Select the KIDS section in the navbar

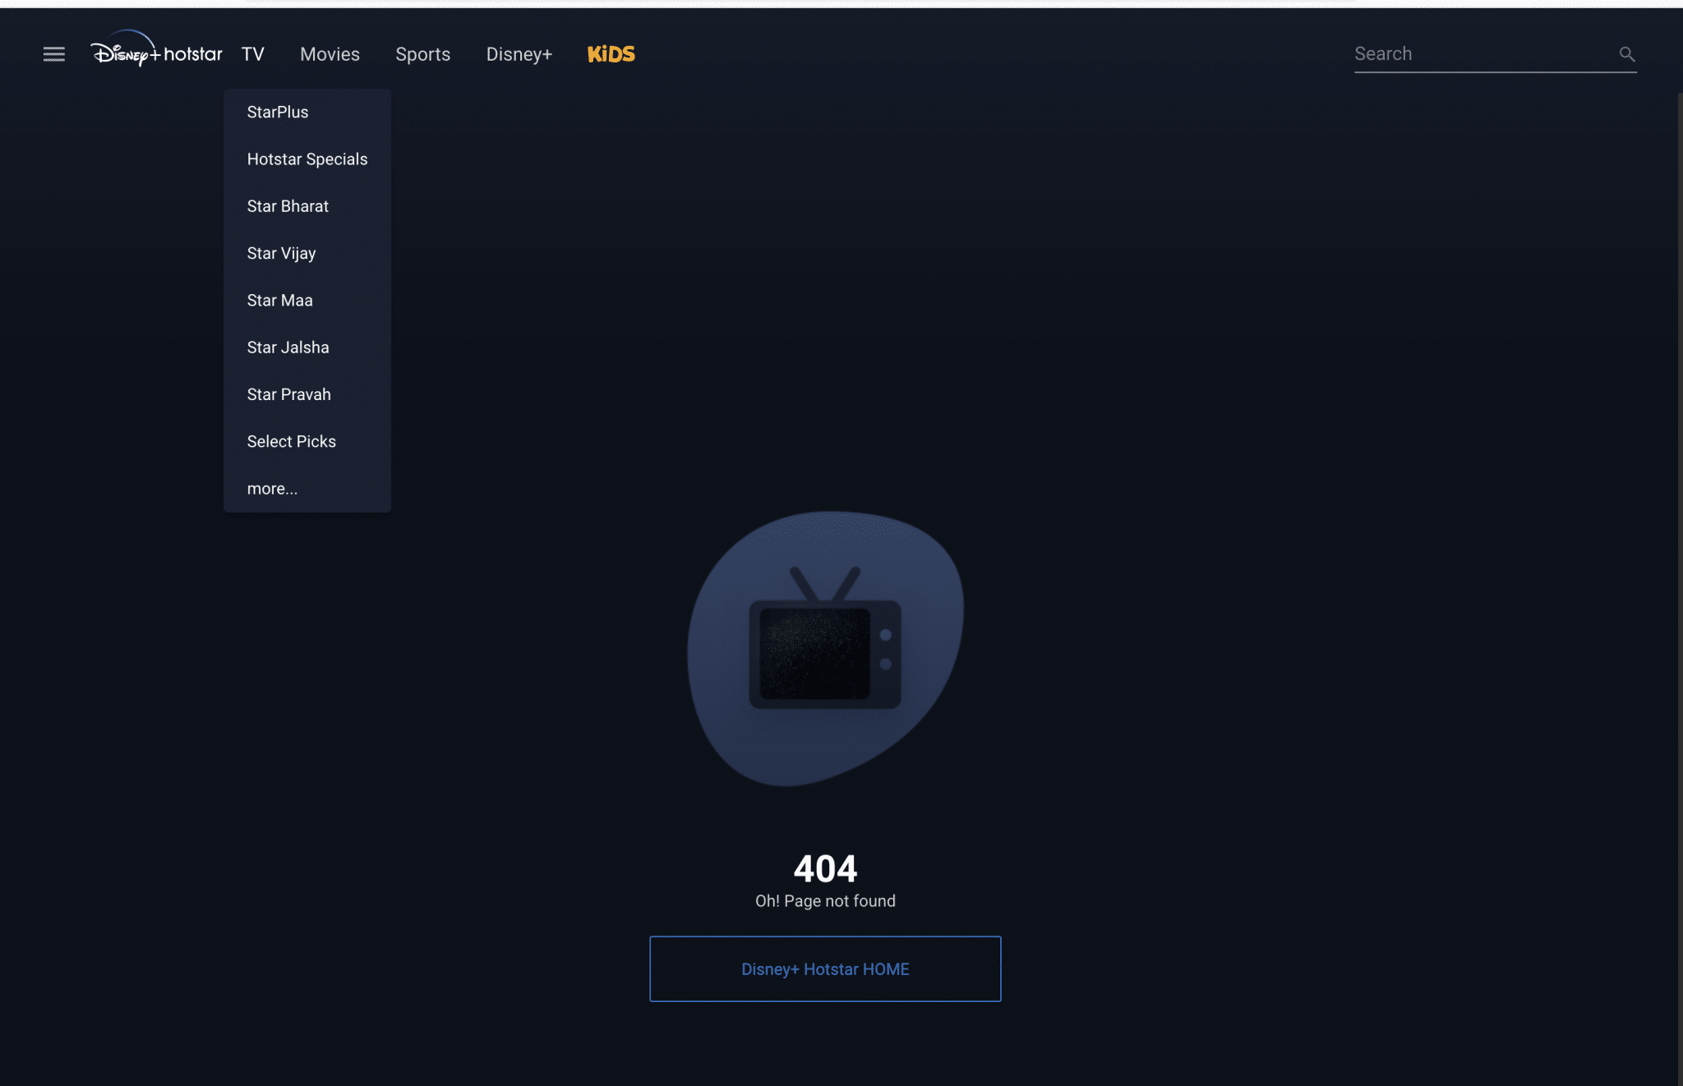[x=611, y=53]
